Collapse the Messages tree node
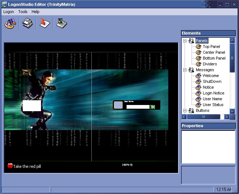The image size is (239, 194). [x=185, y=70]
